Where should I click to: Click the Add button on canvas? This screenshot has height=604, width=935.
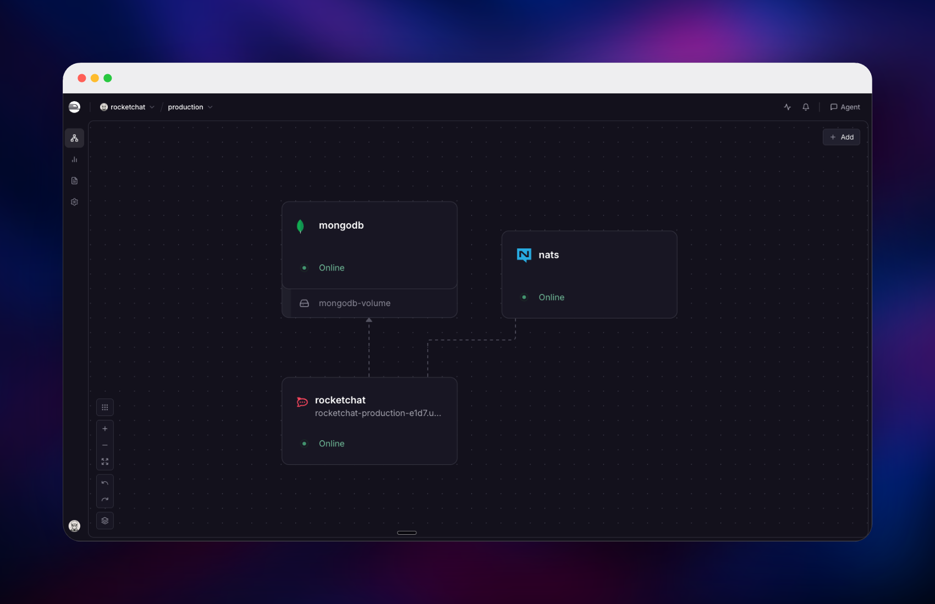click(x=842, y=137)
